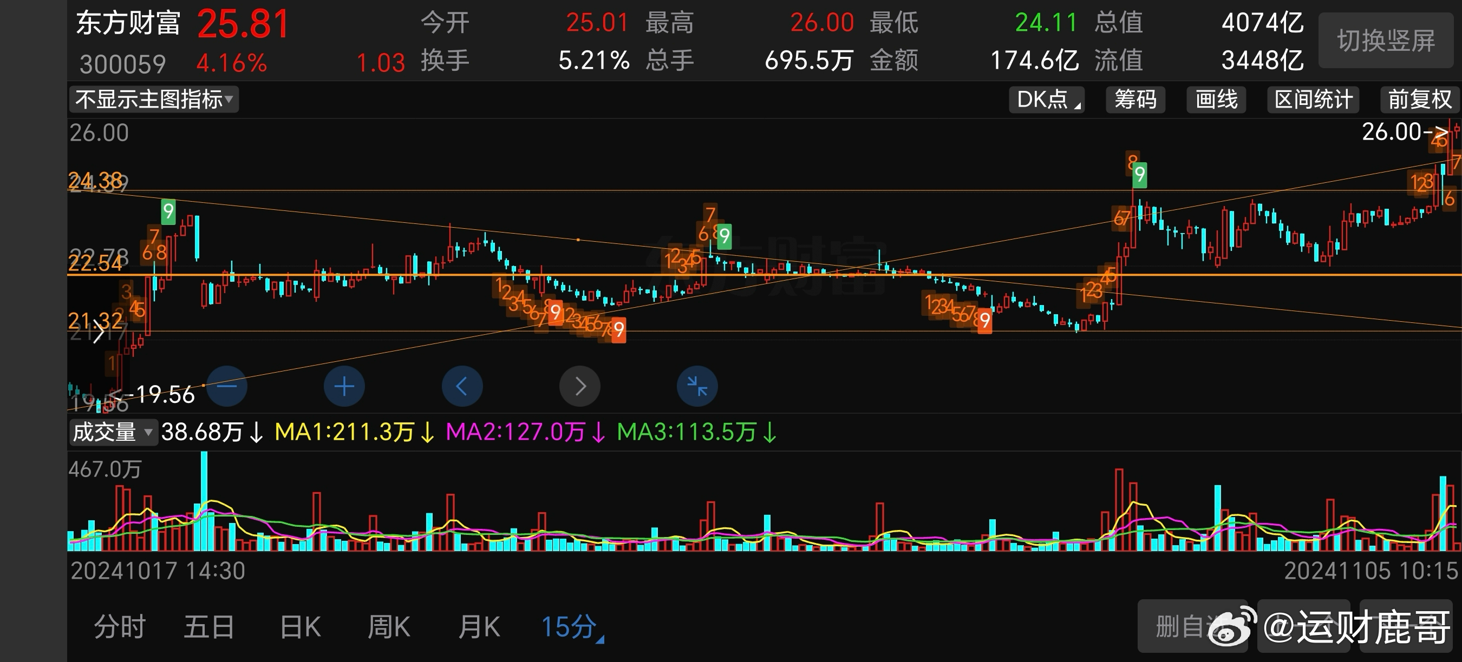This screenshot has height=662, width=1462.
Task: Tap the 总值 4074亿 value
Action: tap(1262, 23)
